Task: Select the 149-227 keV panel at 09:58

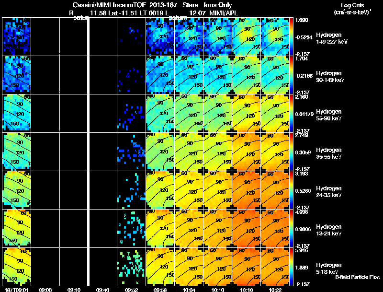Action: point(160,36)
